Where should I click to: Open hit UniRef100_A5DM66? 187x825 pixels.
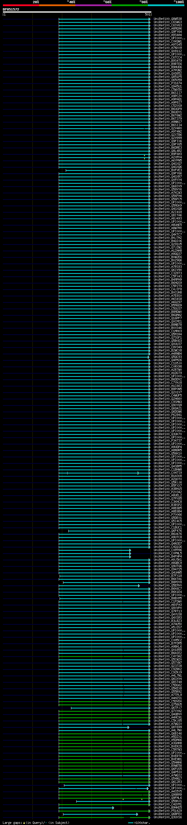coord(167,740)
